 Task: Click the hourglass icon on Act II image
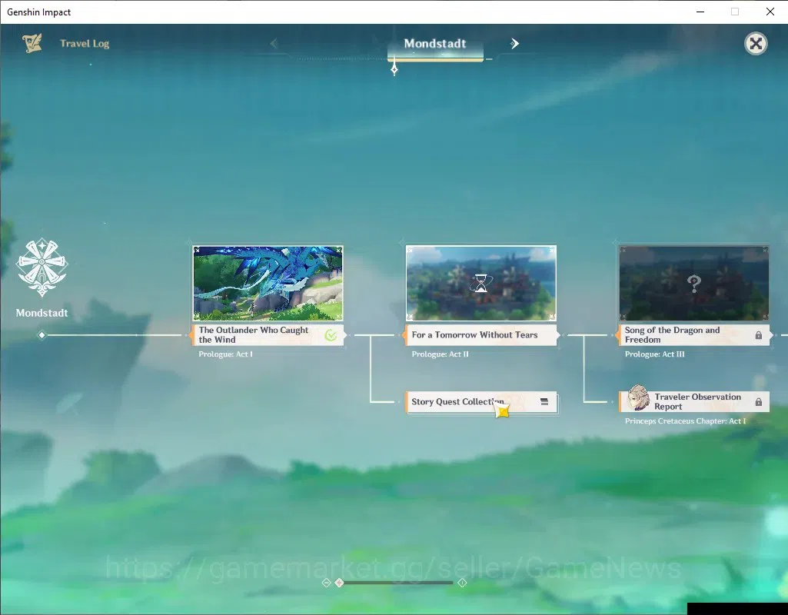coord(481,284)
